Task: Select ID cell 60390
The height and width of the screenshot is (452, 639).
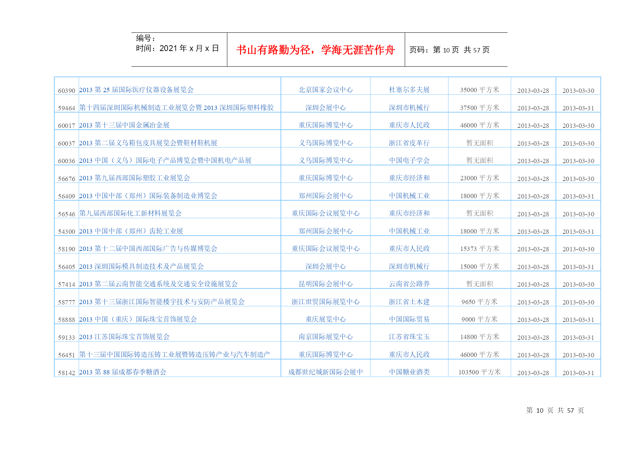Action: click(67, 91)
